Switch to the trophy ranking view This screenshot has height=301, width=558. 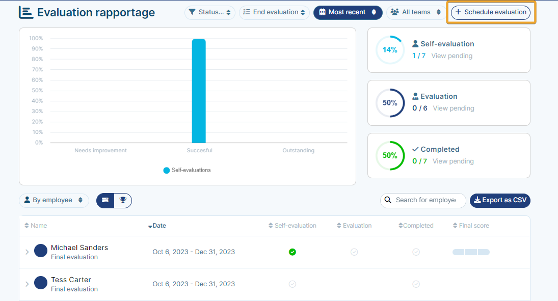coord(123,200)
